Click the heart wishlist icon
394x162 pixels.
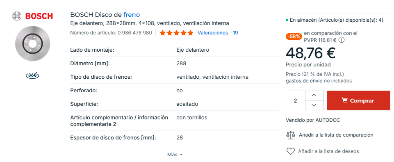[290, 151]
